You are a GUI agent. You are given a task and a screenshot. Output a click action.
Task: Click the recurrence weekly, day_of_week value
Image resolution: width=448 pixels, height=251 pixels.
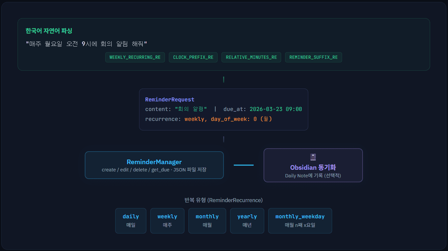coord(228,119)
